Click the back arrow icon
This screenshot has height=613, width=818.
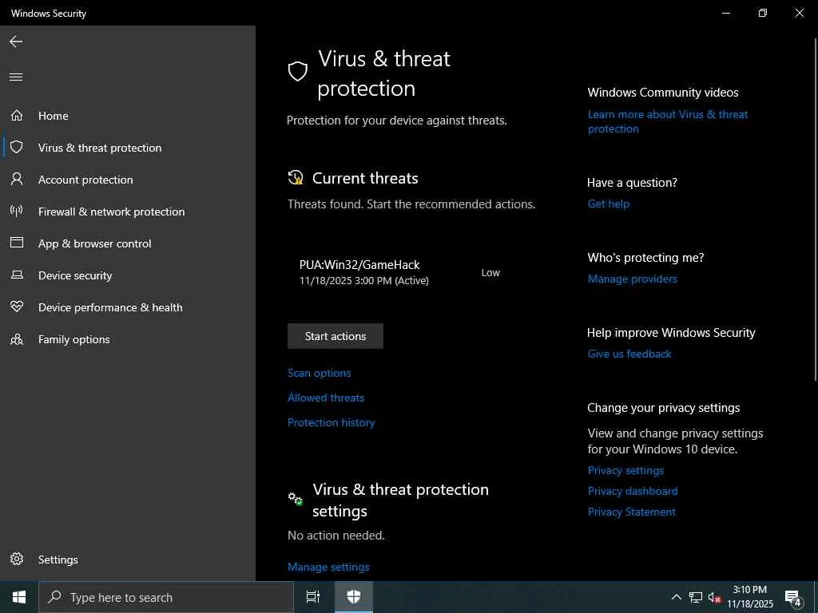pos(16,42)
